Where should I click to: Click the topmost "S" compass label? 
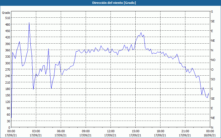point(212,12)
